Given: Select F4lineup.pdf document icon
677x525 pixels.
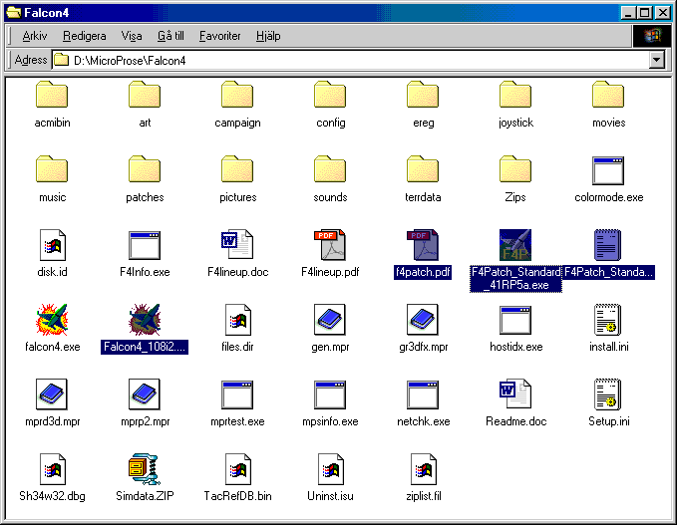Looking at the screenshot, I should pyautogui.click(x=330, y=245).
